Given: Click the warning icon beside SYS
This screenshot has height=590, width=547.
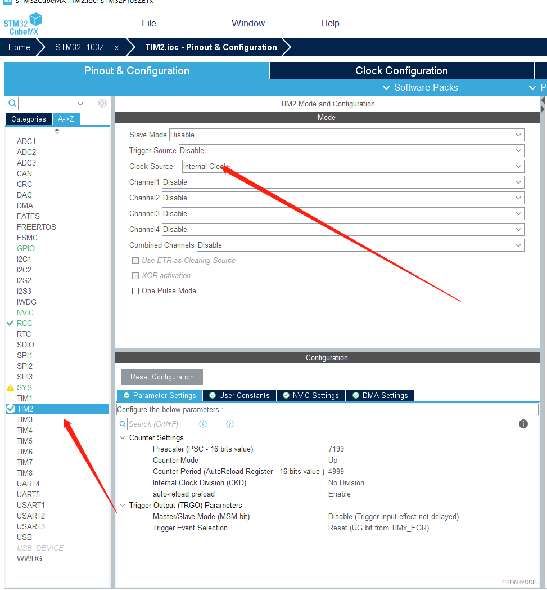Looking at the screenshot, I should [x=11, y=387].
